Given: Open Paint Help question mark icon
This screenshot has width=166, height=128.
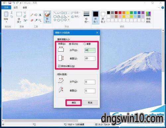Looking at the screenshot, I should pos(163,8).
